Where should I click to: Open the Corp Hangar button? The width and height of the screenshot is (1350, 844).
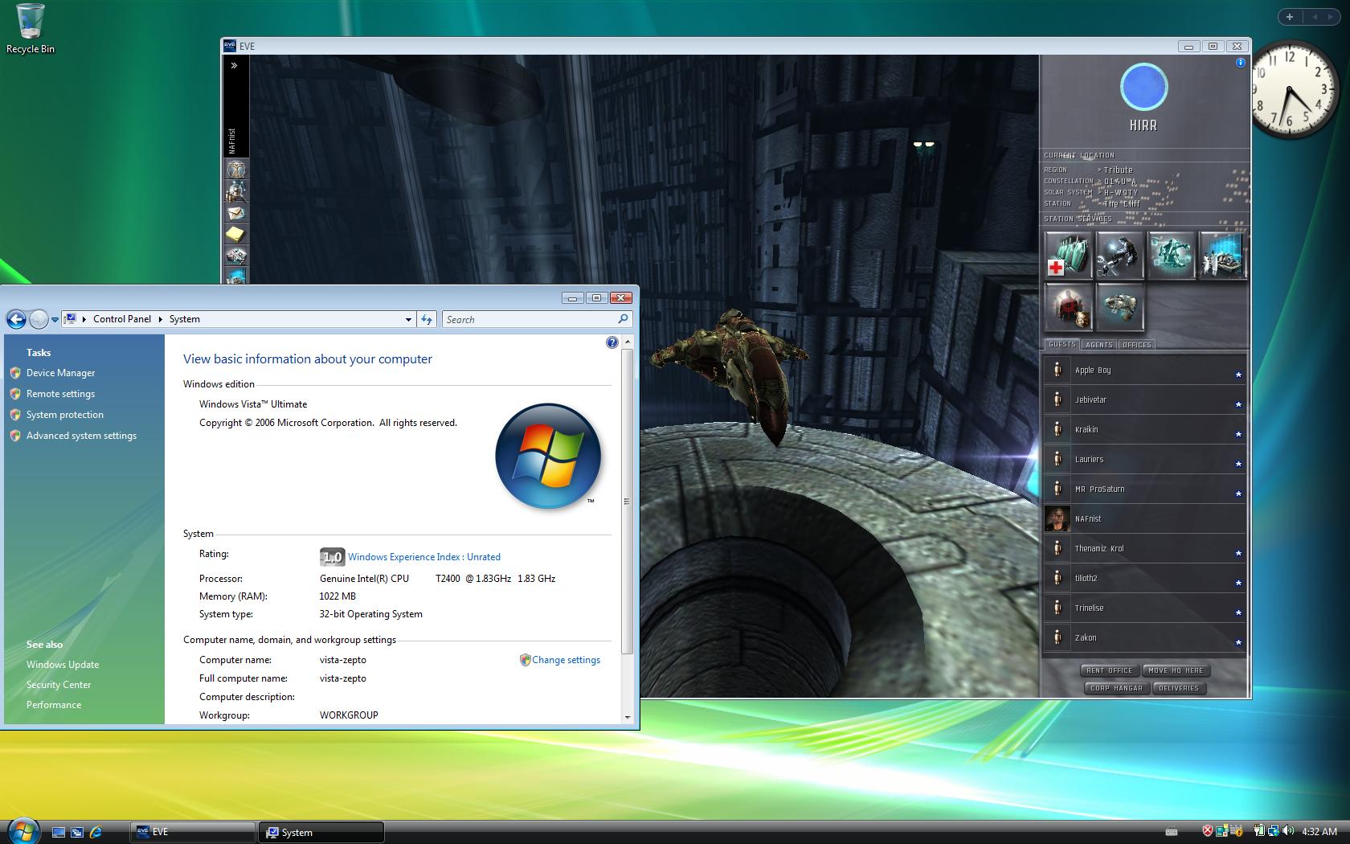coord(1116,688)
